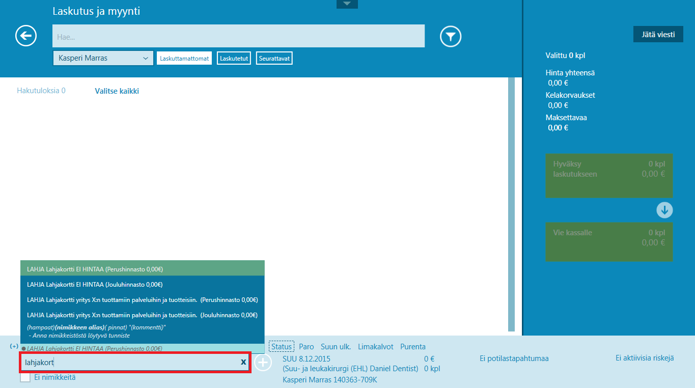Click the round down-arrow icon
This screenshot has width=695, height=388.
coord(664,210)
